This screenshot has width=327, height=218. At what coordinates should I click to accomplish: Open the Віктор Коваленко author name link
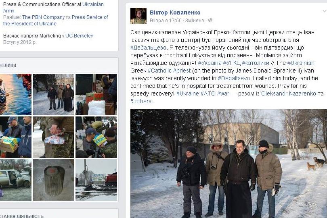(x=175, y=12)
